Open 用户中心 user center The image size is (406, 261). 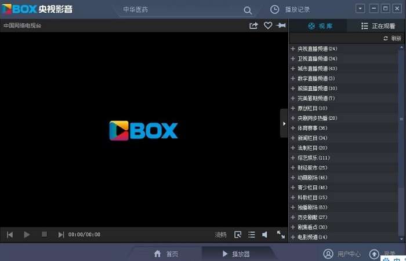pyautogui.click(x=342, y=254)
